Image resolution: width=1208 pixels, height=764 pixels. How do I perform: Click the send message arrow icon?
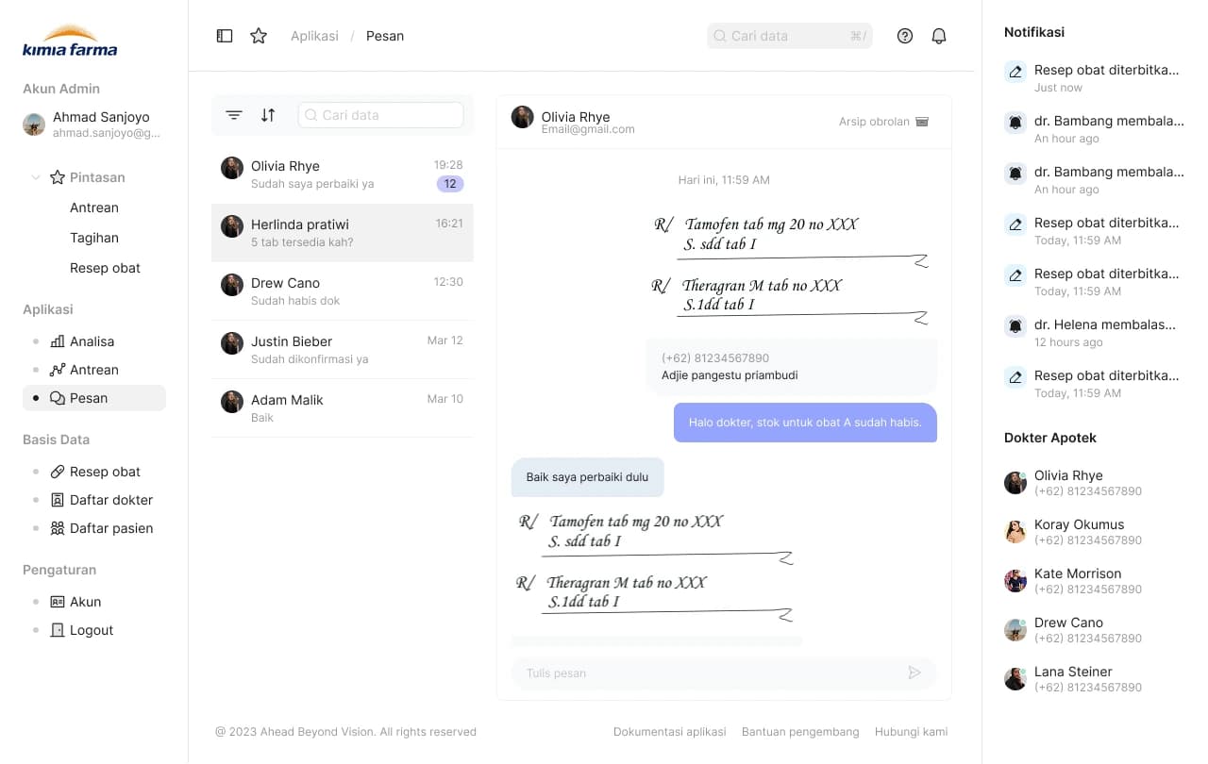click(914, 673)
